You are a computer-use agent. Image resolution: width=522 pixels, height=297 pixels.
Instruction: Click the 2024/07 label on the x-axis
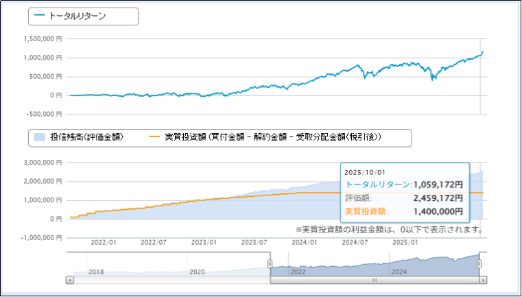tap(355, 242)
